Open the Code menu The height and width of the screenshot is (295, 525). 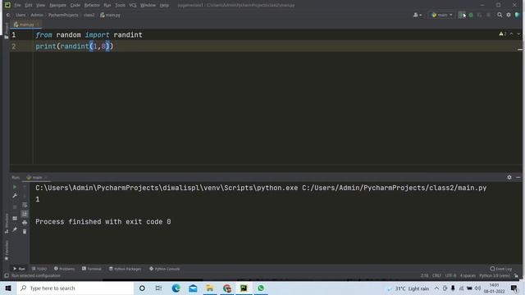[75, 6]
